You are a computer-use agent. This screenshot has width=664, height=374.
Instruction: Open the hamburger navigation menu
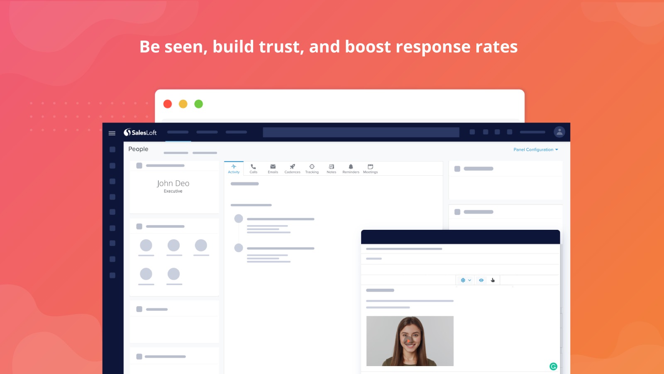pos(112,133)
